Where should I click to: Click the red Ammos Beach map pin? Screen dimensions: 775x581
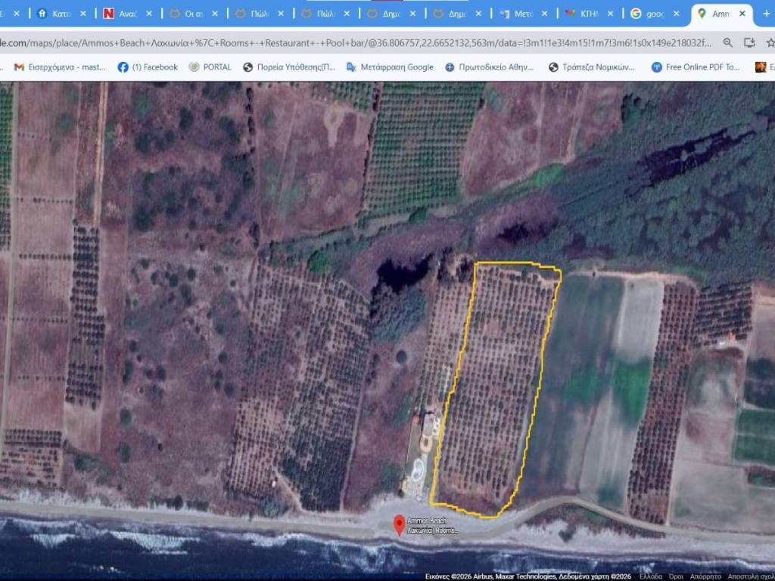coord(399,524)
